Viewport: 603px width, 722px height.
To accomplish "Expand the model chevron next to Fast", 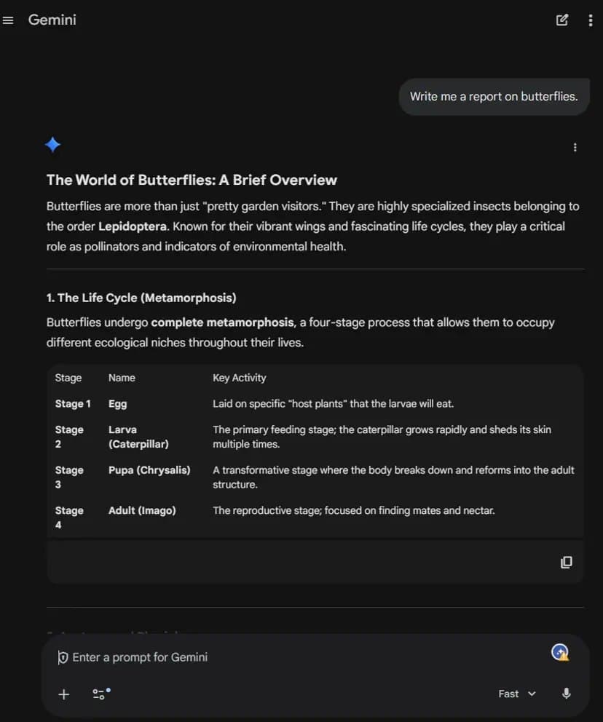I will pos(532,694).
